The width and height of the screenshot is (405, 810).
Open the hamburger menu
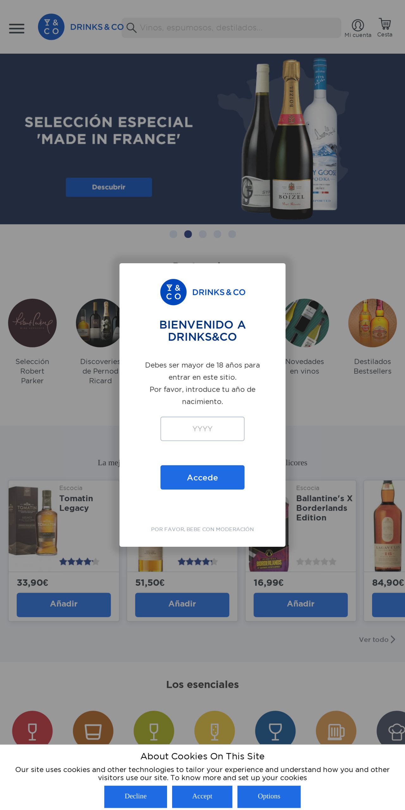coord(16,28)
